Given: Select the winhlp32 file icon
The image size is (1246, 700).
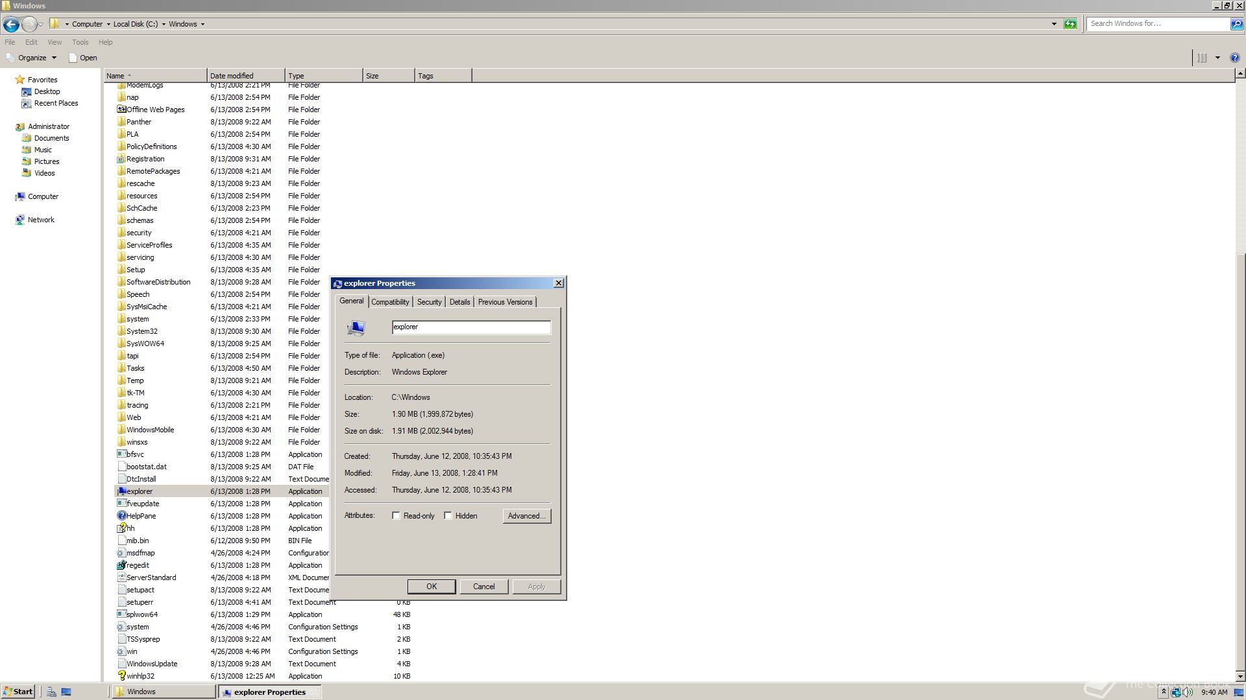Looking at the screenshot, I should click(121, 676).
